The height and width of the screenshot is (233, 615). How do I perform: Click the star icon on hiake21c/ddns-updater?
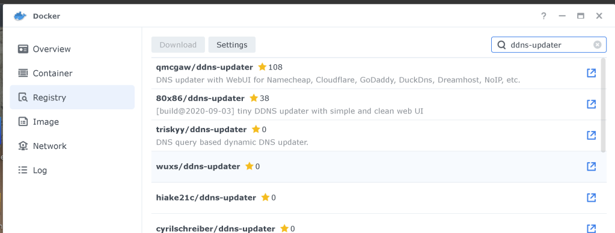coord(266,198)
